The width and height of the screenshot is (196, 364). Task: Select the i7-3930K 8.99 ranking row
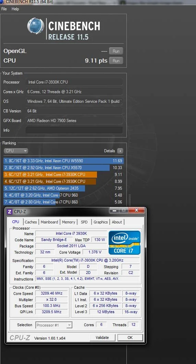pos(63,181)
